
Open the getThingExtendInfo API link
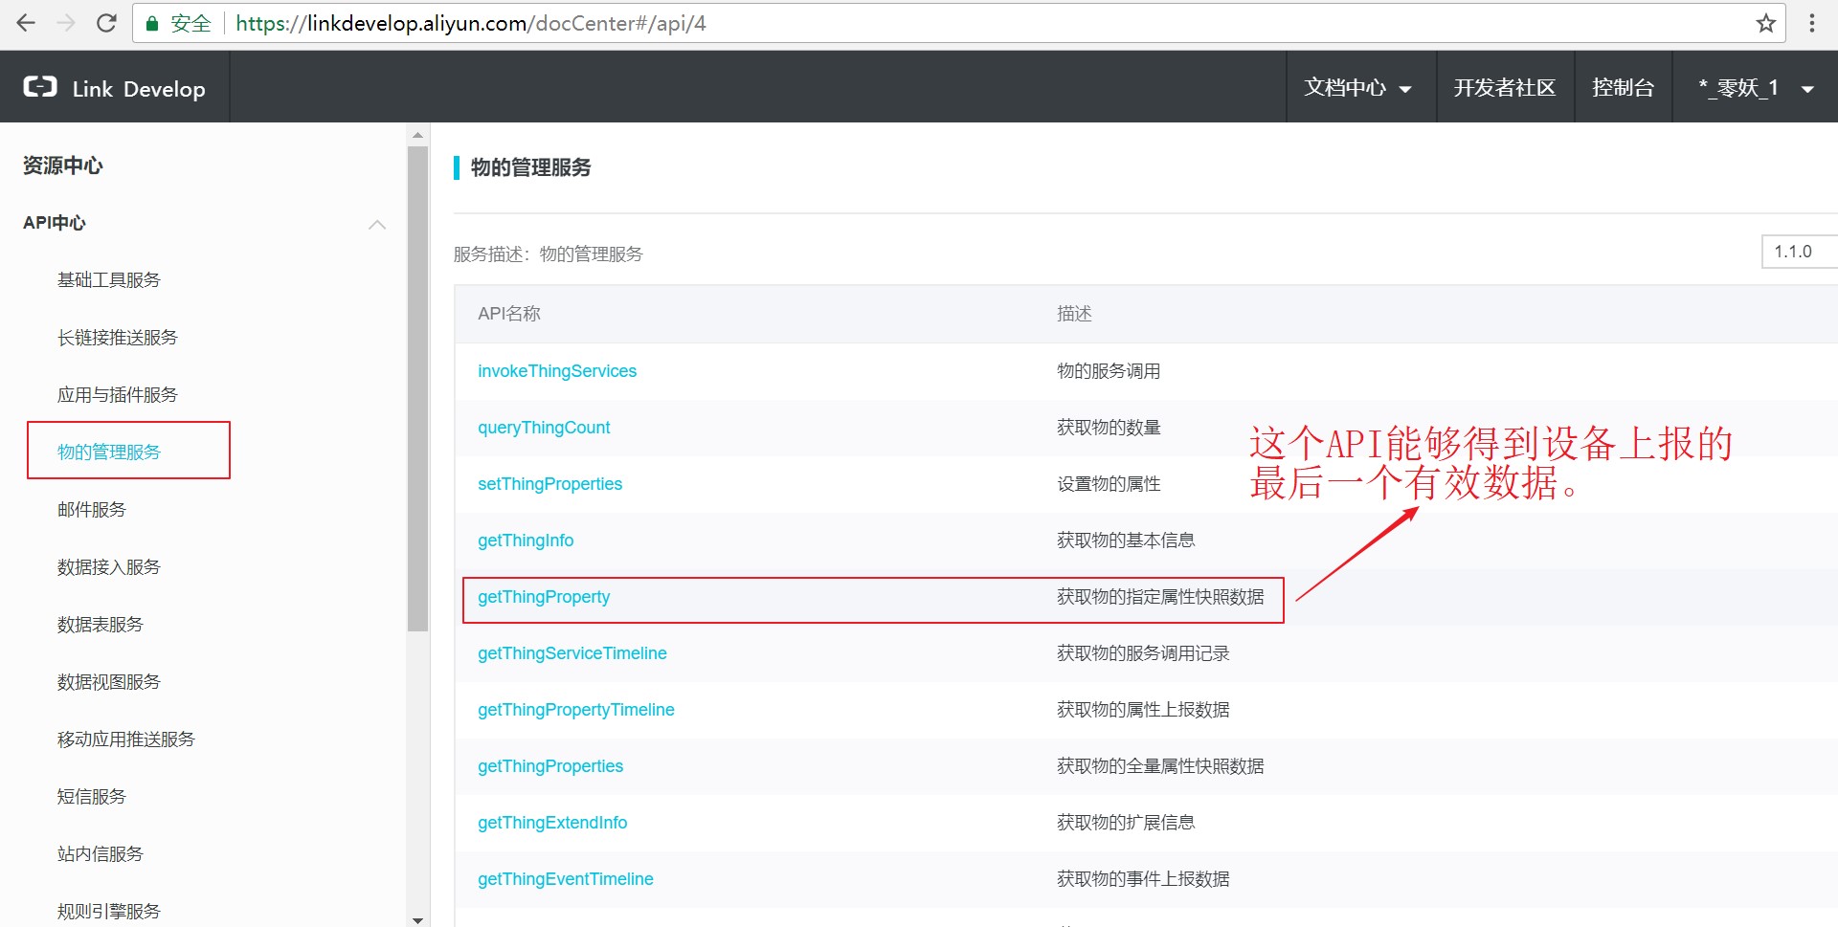pyautogui.click(x=552, y=823)
